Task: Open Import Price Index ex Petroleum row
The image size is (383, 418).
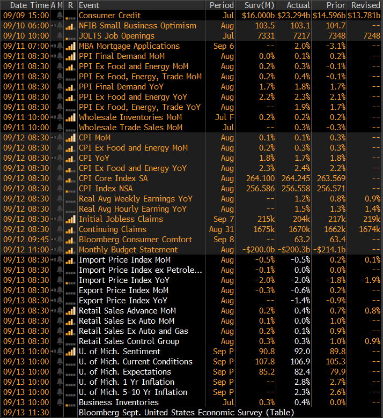Action: (141, 270)
